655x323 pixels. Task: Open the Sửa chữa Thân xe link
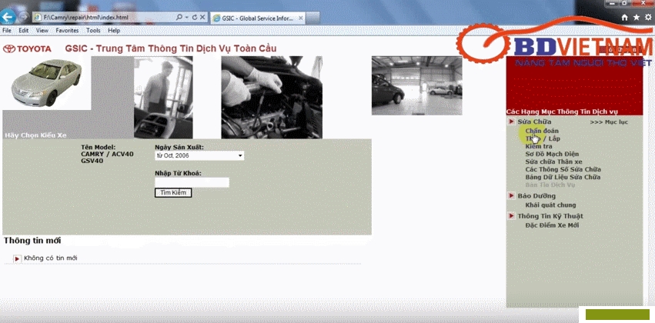[553, 161]
